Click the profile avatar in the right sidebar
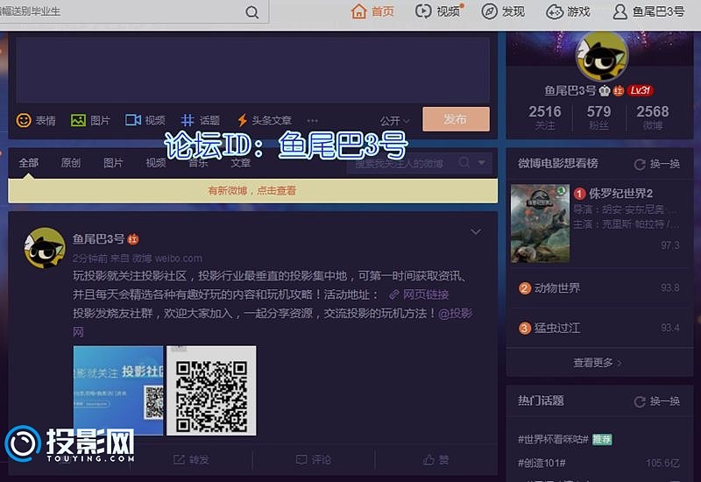This screenshot has width=701, height=482. [602, 56]
